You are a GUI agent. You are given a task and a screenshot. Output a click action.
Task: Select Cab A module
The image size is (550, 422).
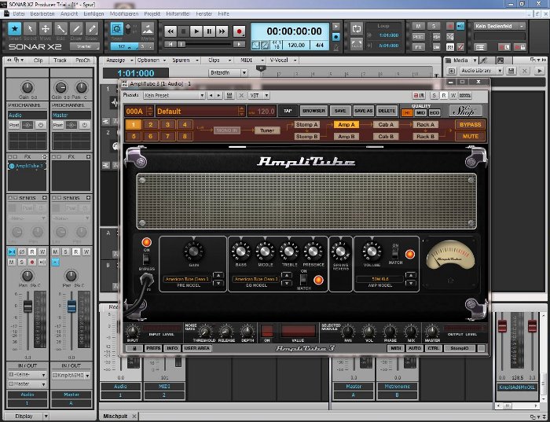point(386,124)
